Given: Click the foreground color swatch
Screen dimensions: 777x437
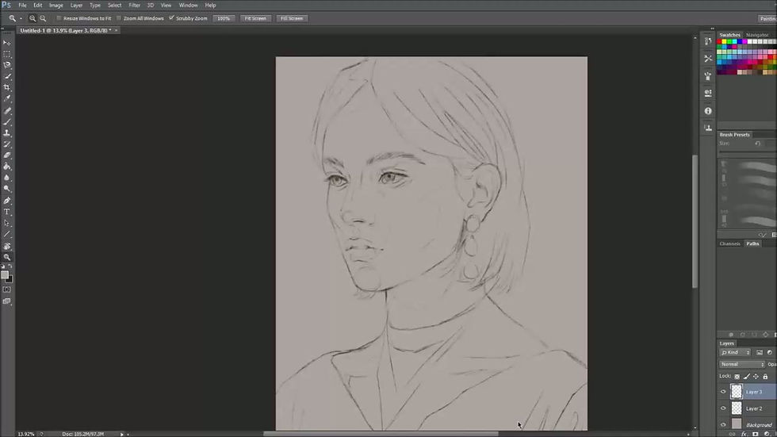Looking at the screenshot, I should [5, 274].
